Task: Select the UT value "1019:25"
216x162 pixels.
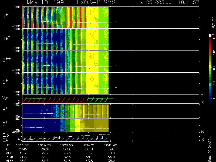Action: (x=44, y=145)
